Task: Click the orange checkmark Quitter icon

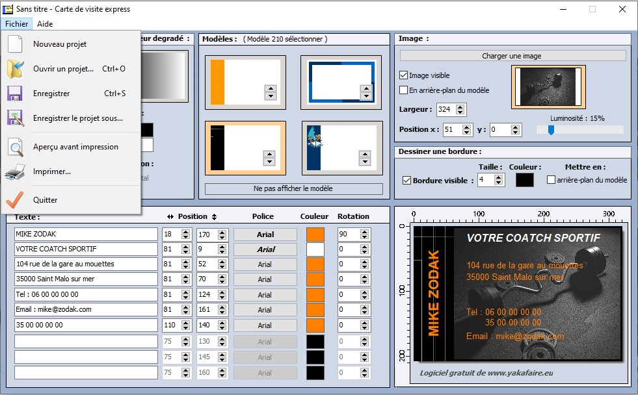Action: [14, 200]
